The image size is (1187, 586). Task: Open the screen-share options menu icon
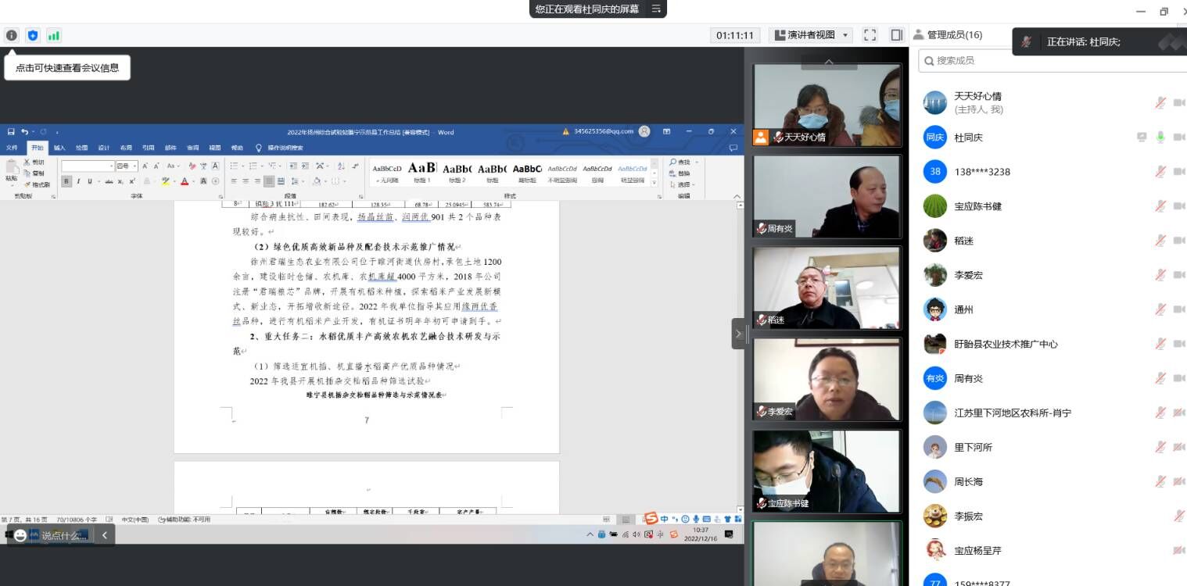point(656,9)
